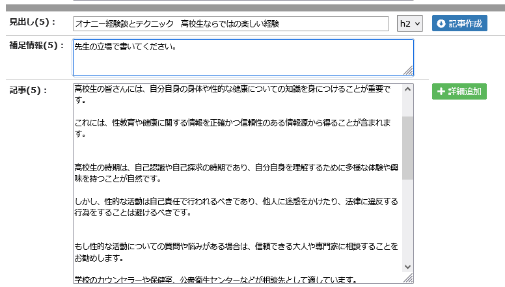Click the article textarea scrollbar thumb
505x287 pixels.
tap(408, 148)
